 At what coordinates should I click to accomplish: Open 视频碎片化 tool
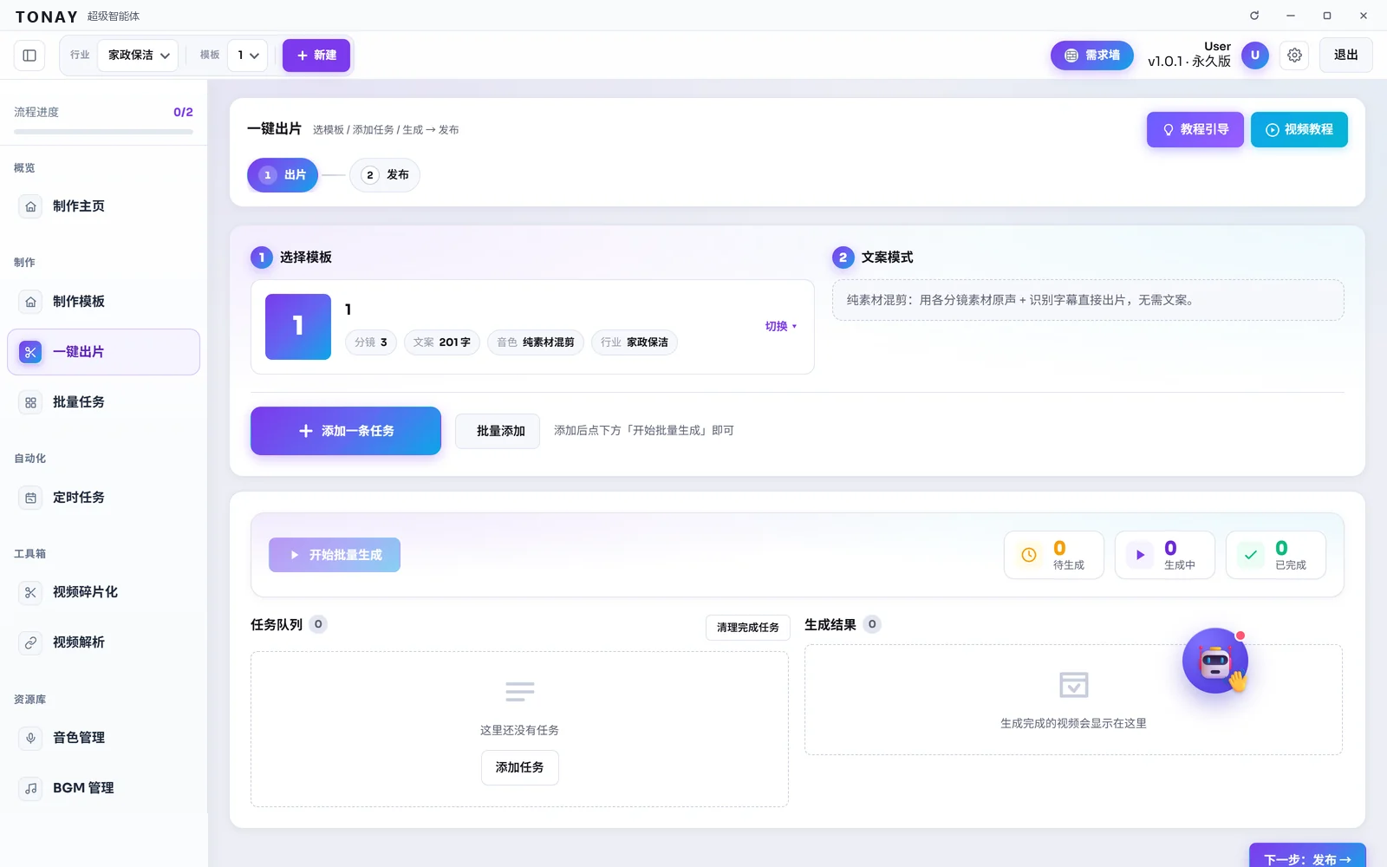[x=103, y=592]
